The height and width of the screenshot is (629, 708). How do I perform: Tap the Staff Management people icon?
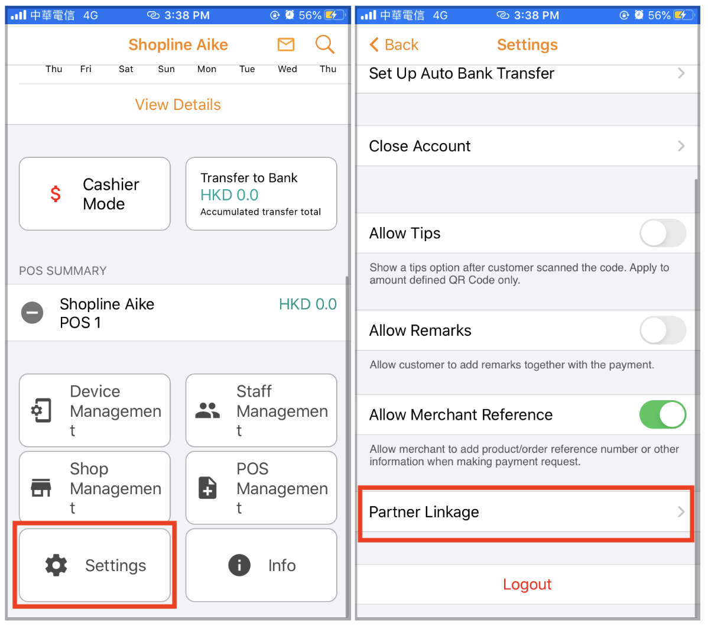coord(207,410)
